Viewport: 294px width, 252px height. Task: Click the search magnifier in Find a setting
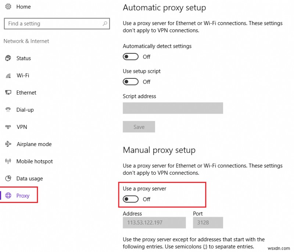tap(105, 23)
